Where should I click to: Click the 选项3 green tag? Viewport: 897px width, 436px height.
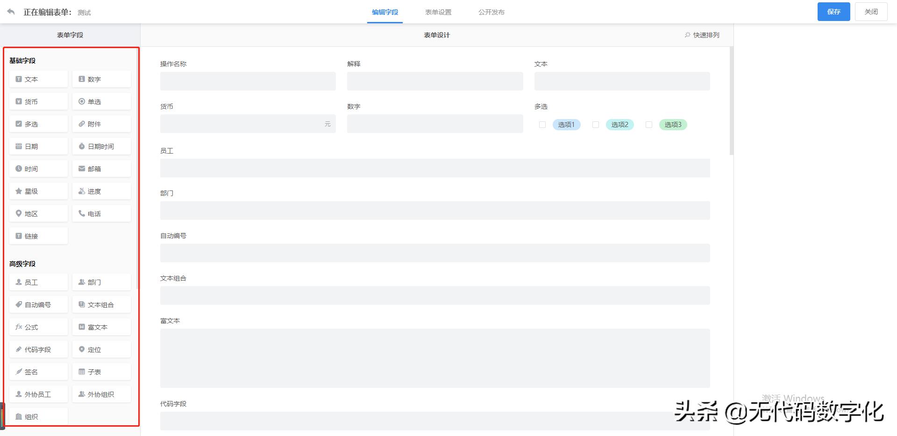673,125
